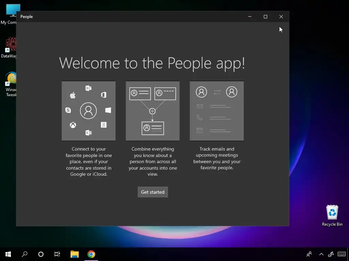The image size is (349, 261).
Task: Close the People window
Action: tap(281, 17)
